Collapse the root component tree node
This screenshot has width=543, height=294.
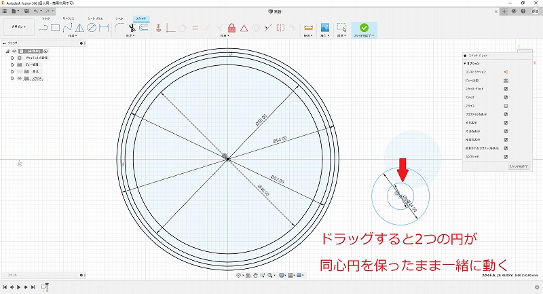(7, 51)
